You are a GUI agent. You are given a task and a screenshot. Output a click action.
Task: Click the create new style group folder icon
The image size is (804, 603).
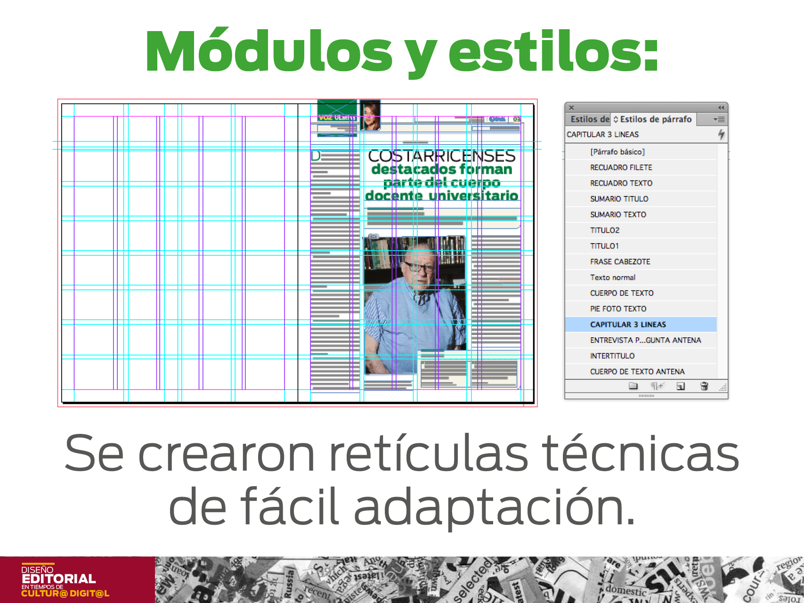[633, 386]
